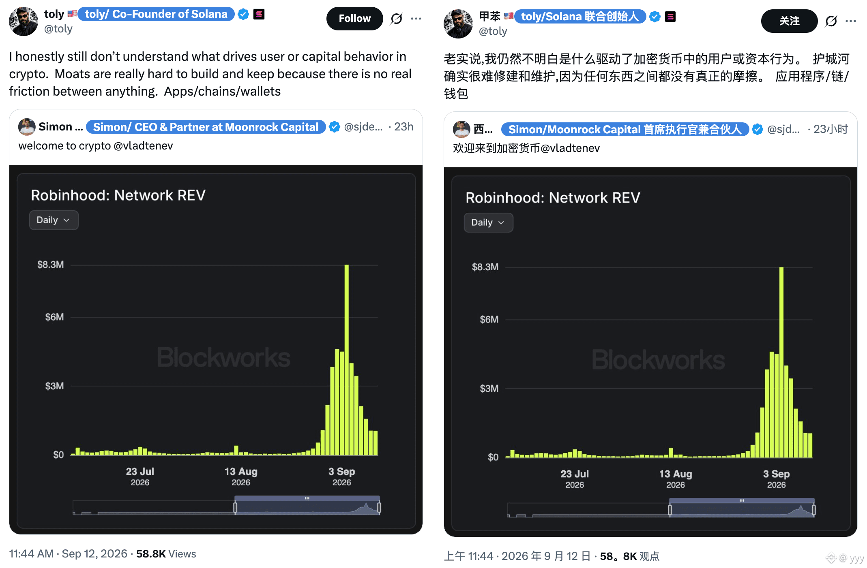867x568 pixels.
Task: Click the right handle of the right chart range slider
Action: coord(813,510)
